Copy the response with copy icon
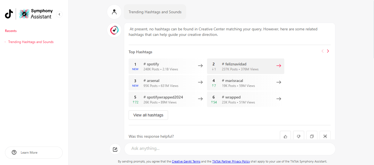Image resolution: width=374 pixels, height=165 pixels. point(312,136)
